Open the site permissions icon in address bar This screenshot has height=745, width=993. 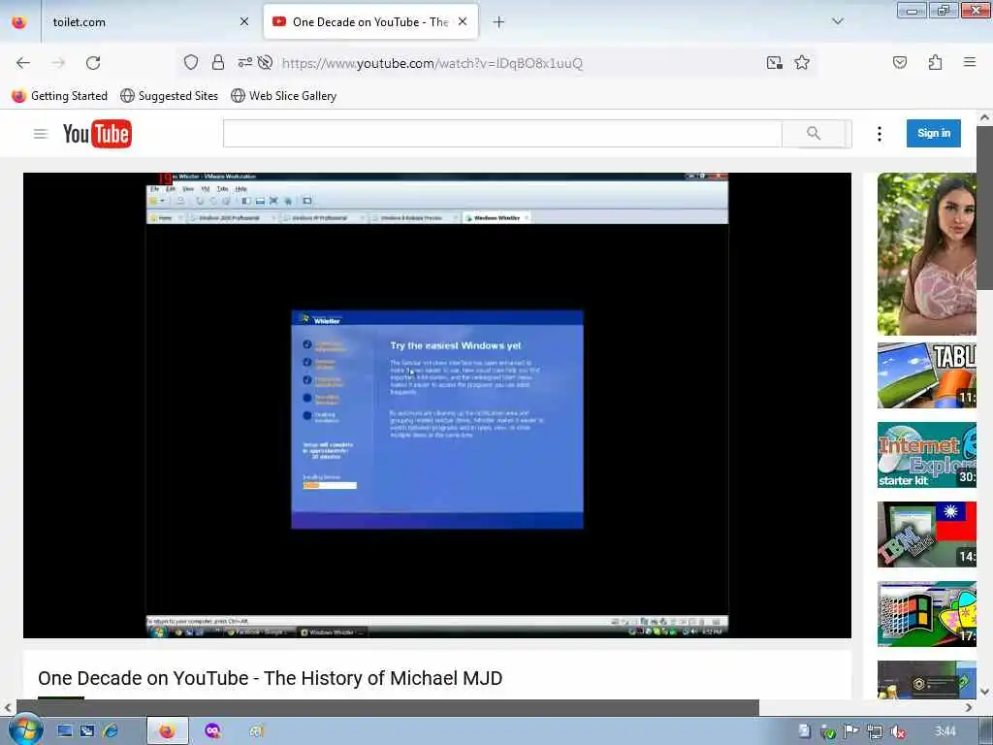[x=244, y=62]
